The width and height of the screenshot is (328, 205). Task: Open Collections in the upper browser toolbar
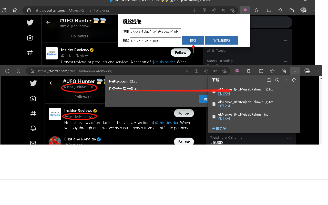pyautogui.click(x=292, y=10)
